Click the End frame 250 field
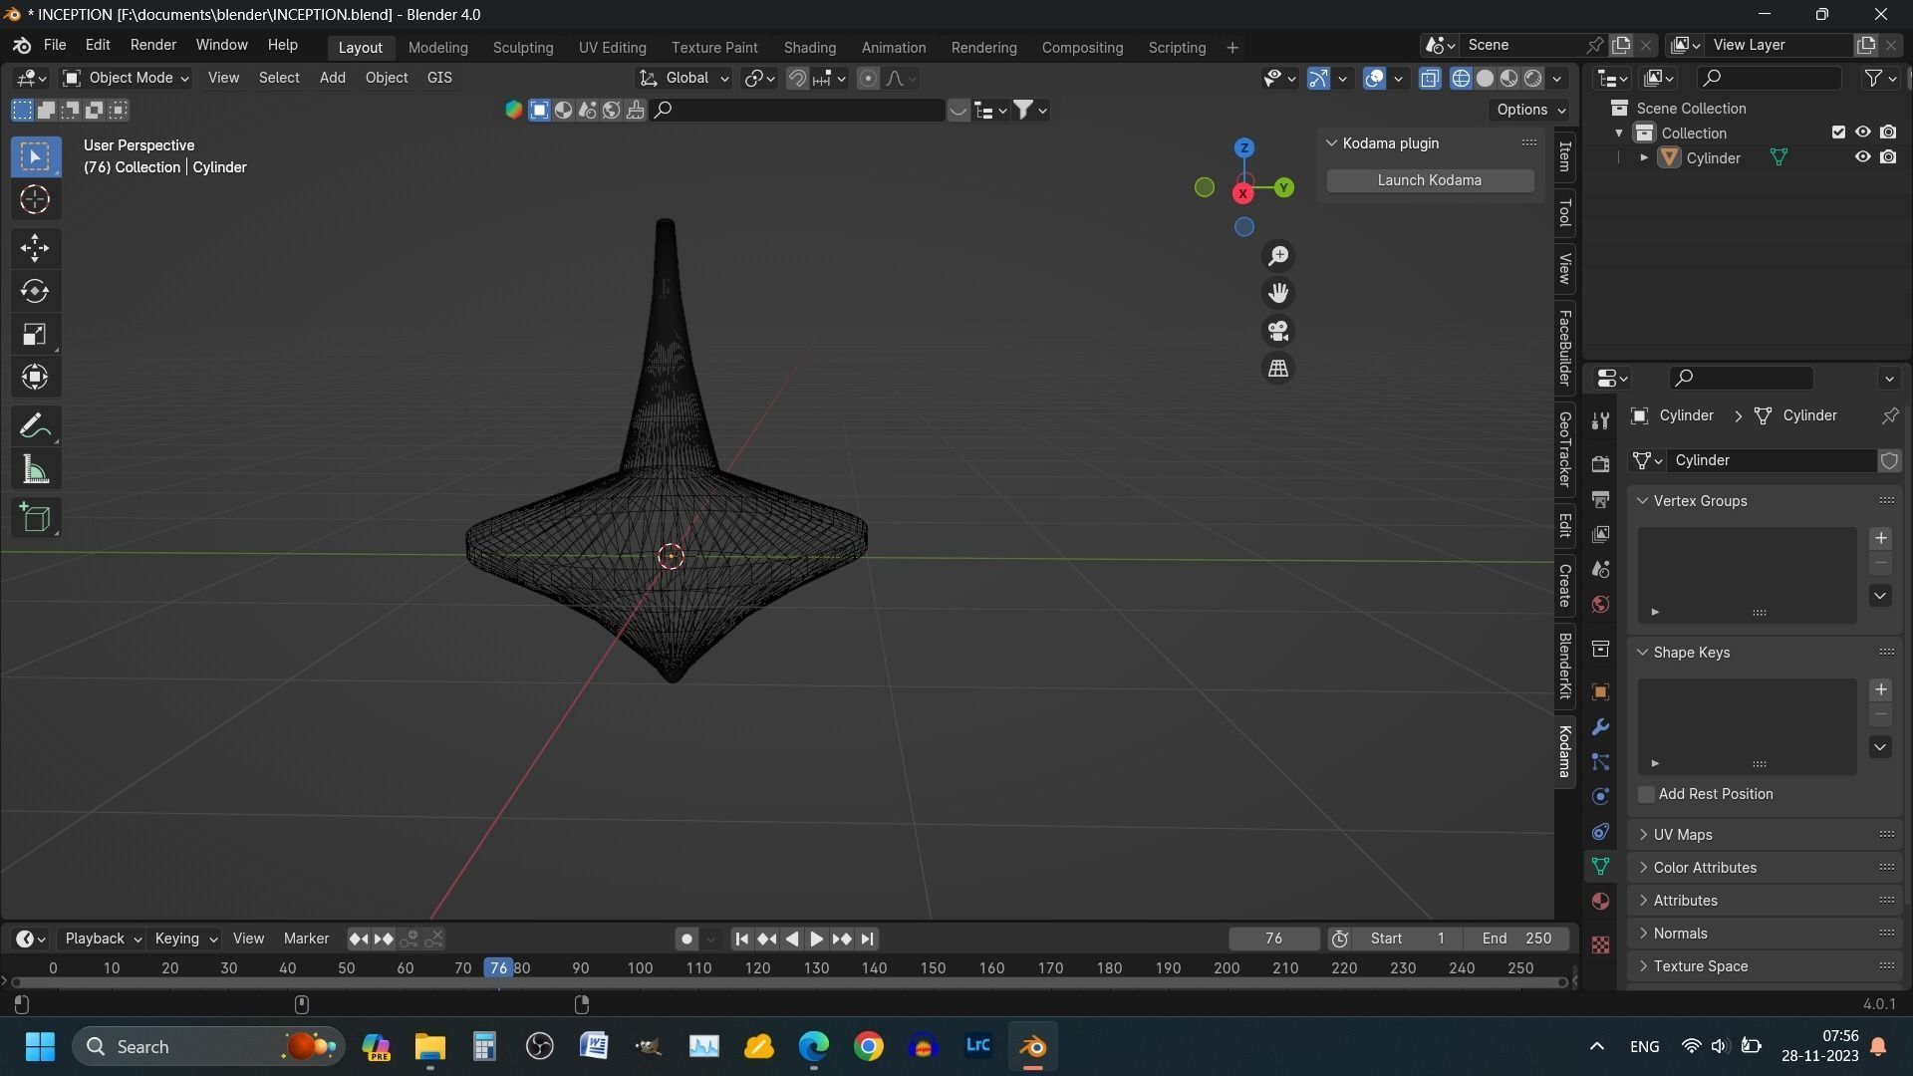The height and width of the screenshot is (1076, 1913). [x=1517, y=939]
